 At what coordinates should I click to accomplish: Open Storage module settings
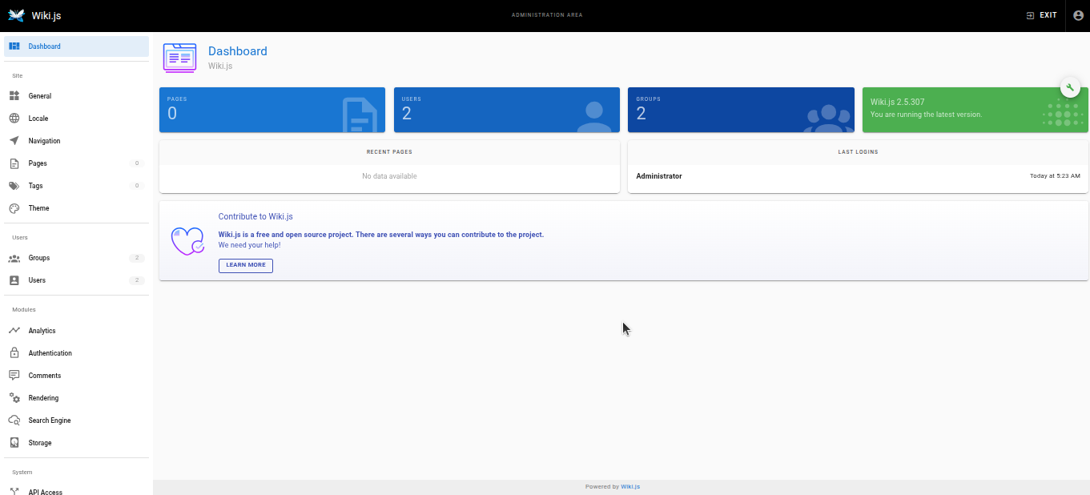click(76, 443)
